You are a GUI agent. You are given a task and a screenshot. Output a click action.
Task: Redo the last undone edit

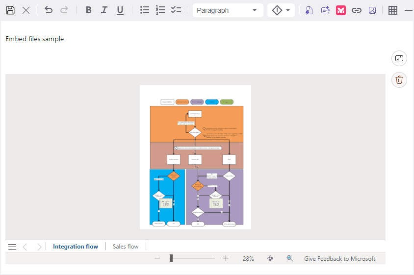click(64, 10)
